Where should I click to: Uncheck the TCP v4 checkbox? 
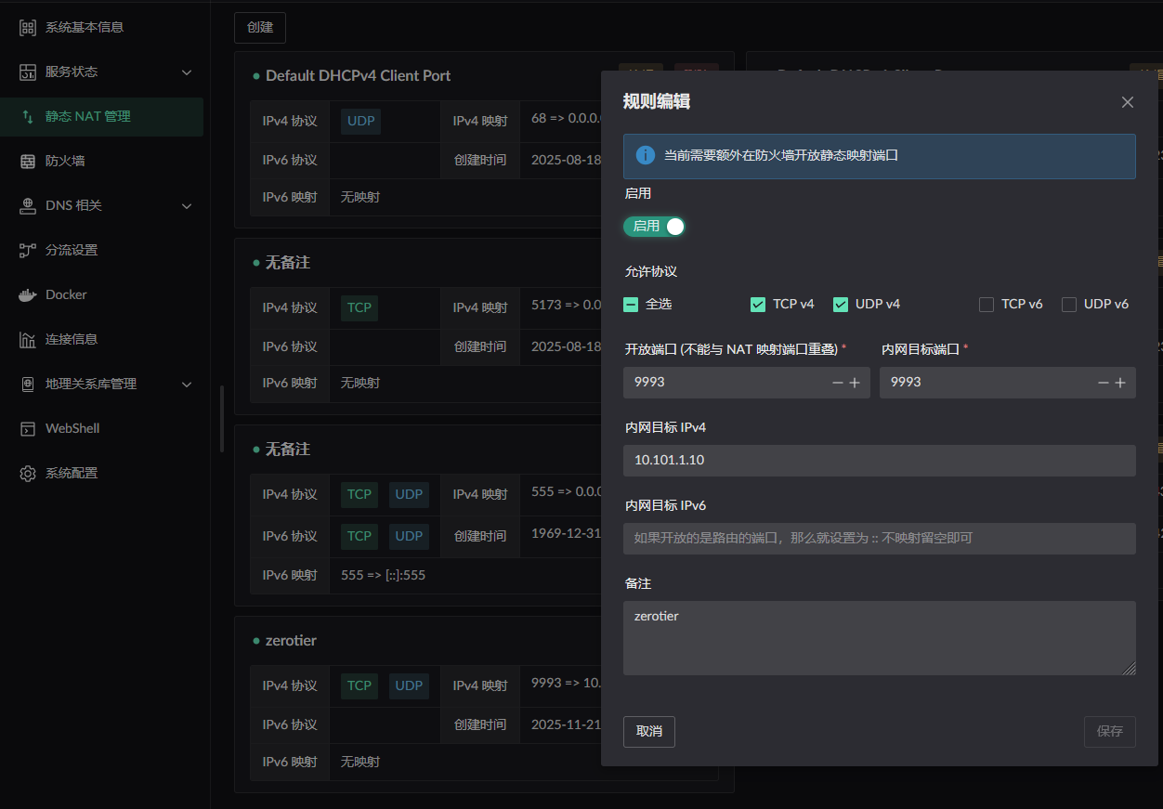(x=758, y=305)
